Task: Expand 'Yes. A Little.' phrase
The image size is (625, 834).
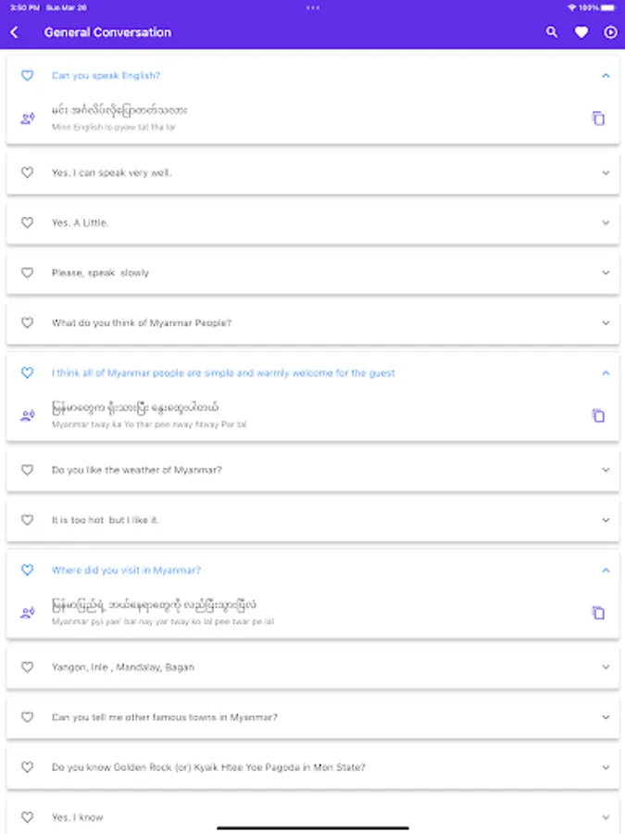Action: [606, 222]
